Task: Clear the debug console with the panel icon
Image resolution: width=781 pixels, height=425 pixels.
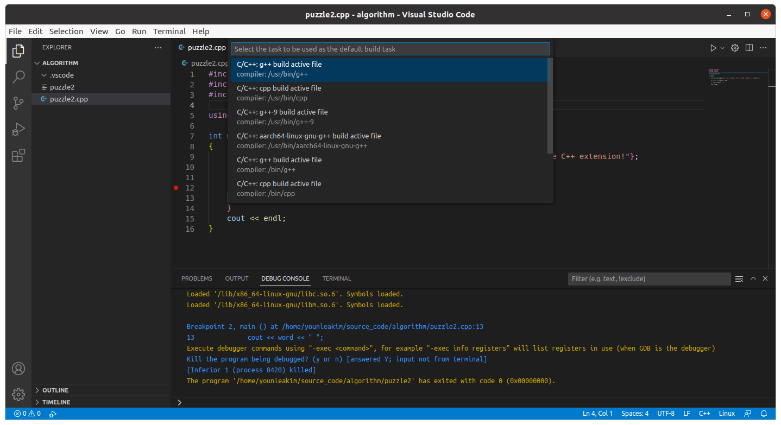Action: click(x=739, y=278)
